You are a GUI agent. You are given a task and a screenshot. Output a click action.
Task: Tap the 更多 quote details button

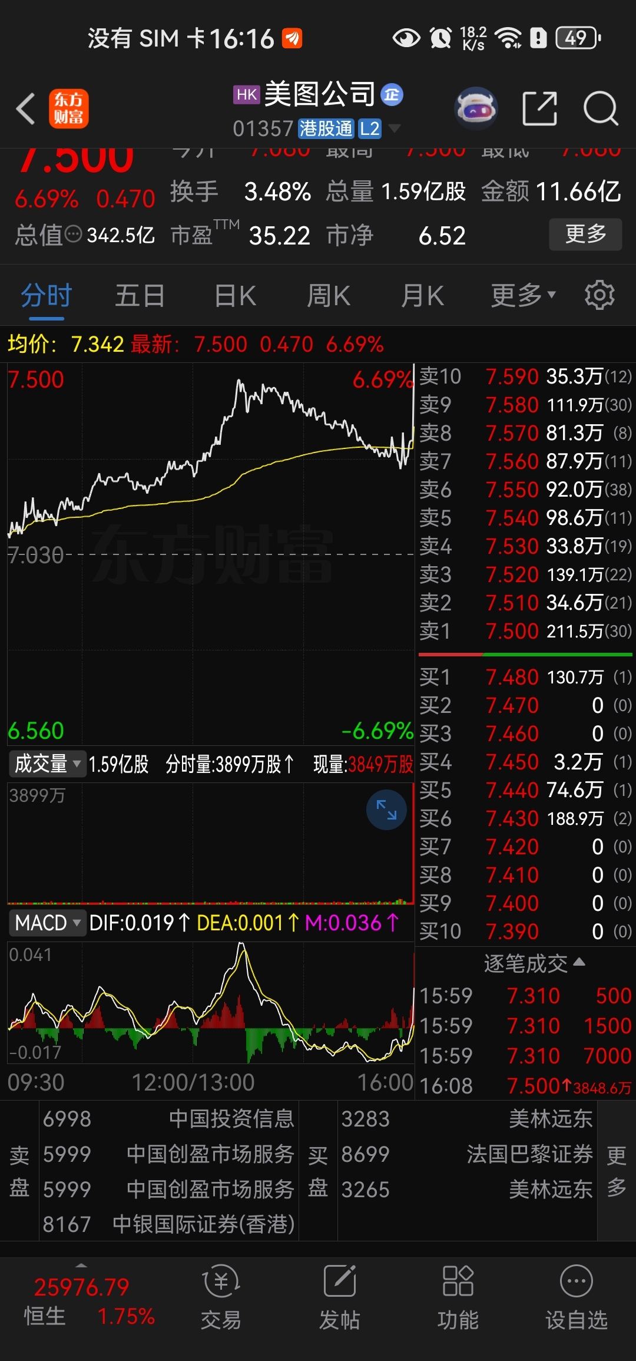pyautogui.click(x=585, y=234)
